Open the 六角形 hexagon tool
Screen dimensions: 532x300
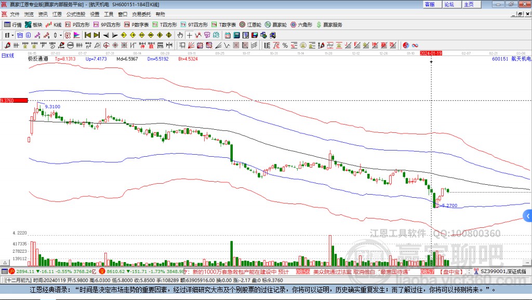302,24
